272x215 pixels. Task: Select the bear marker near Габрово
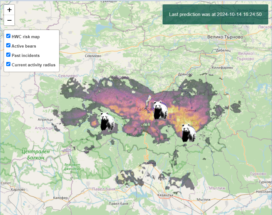tap(161, 110)
